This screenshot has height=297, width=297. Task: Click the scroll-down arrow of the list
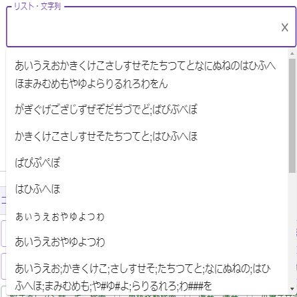pos(292,289)
